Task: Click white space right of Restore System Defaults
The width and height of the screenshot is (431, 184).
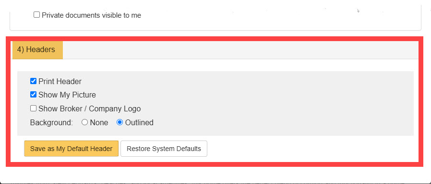Action: pyautogui.click(x=311, y=149)
